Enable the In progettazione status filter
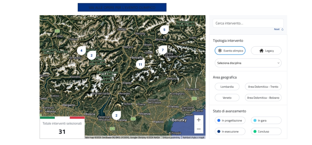This screenshot has width=312, height=145. pyautogui.click(x=230, y=120)
